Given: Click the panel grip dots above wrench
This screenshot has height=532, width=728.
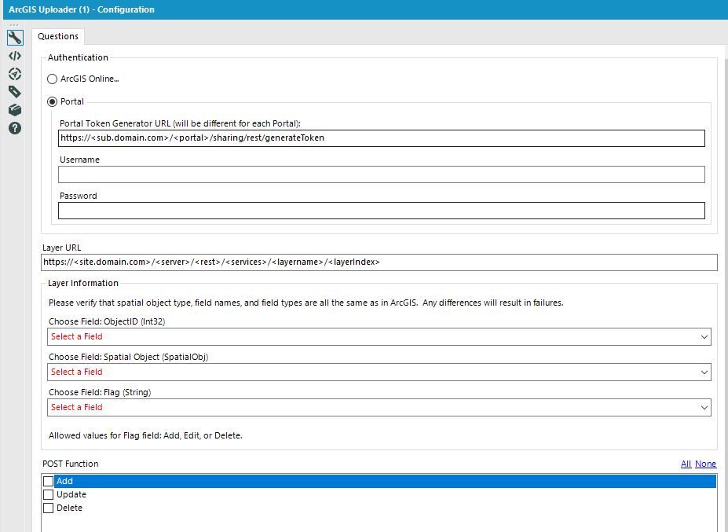Looking at the screenshot, I should pos(14,24).
